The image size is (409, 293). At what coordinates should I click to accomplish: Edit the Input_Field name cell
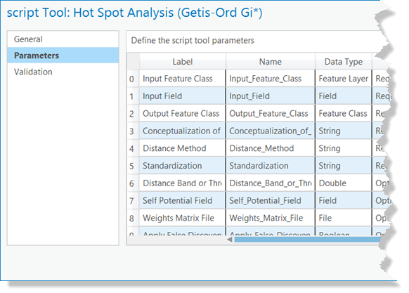(271, 96)
